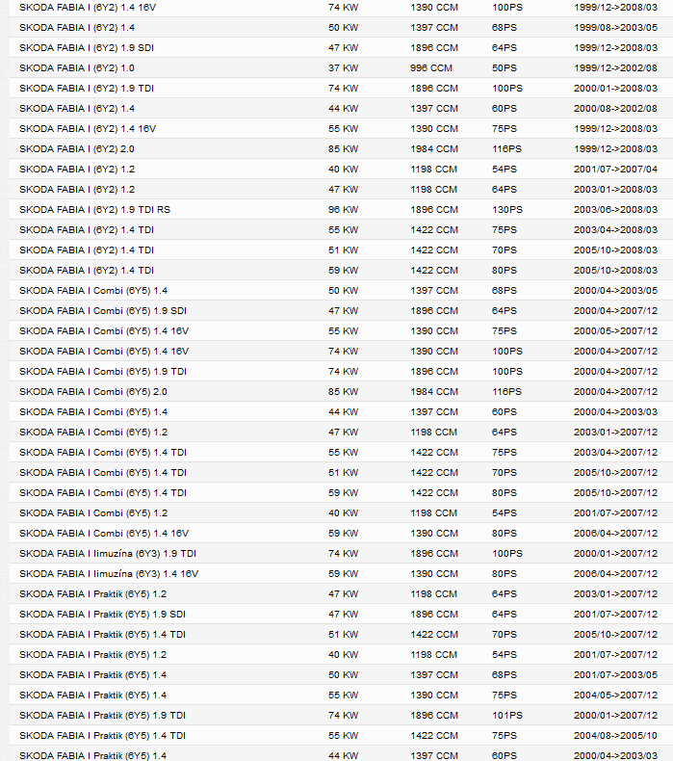Viewport: 673px width, 761px height.
Task: Select '51 KW' in the Praktik 1.4 TDI row
Action: coord(343,635)
